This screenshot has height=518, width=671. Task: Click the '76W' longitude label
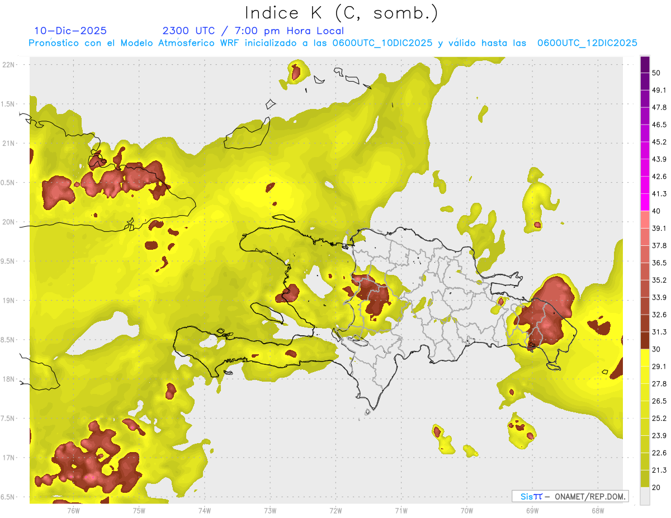(74, 510)
